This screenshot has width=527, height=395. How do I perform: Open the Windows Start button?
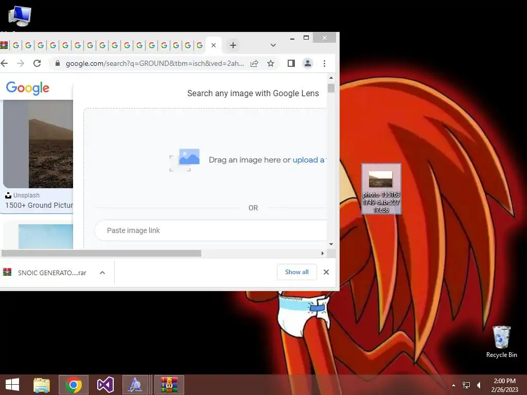(x=12, y=385)
